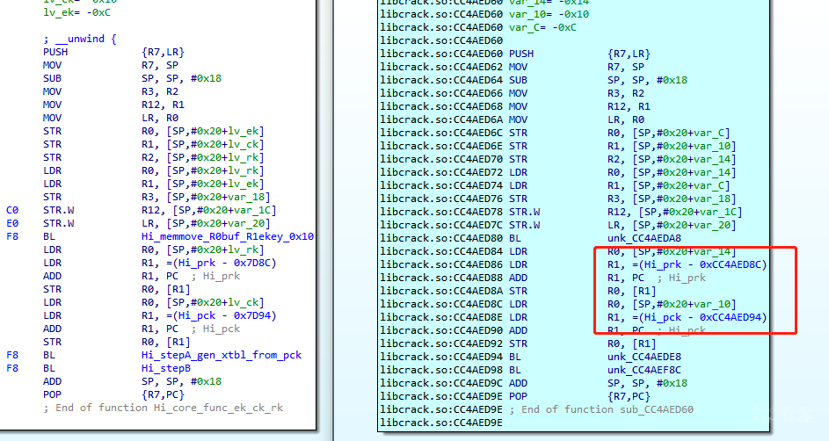Image resolution: width=829 pixels, height=441 pixels.
Task: Click the unk_CC4AEF8C branch target
Action: pyautogui.click(x=644, y=370)
